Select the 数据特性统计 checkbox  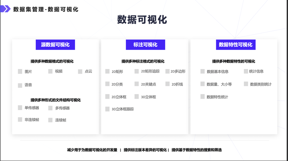203,97
